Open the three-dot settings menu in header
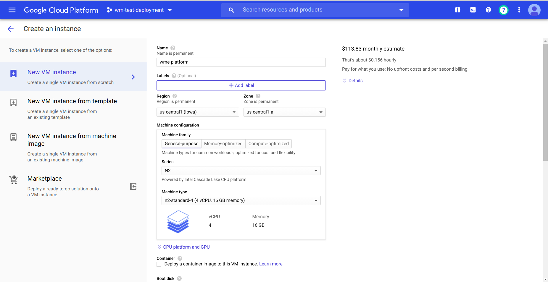Screen dimensions: 548x282 [x=519, y=10]
